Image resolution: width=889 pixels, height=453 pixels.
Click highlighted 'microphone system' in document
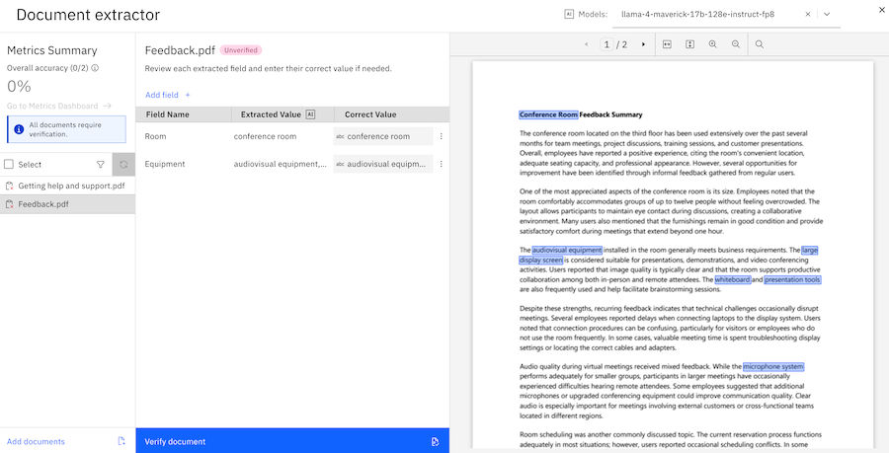coord(773,366)
